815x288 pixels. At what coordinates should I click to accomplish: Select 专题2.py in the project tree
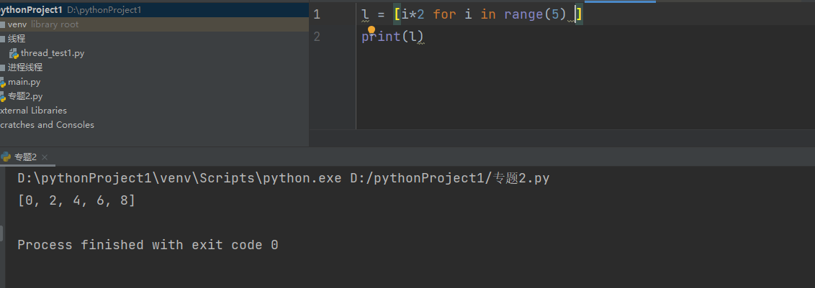click(25, 96)
